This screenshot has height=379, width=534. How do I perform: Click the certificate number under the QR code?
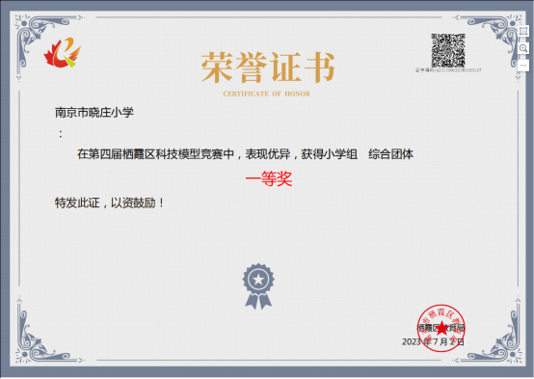click(x=448, y=70)
